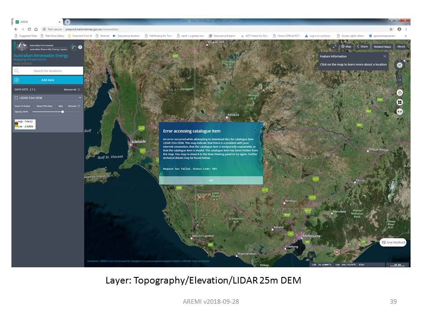Open a new browser tab
422x316 pixels.
pyautogui.click(x=67, y=22)
